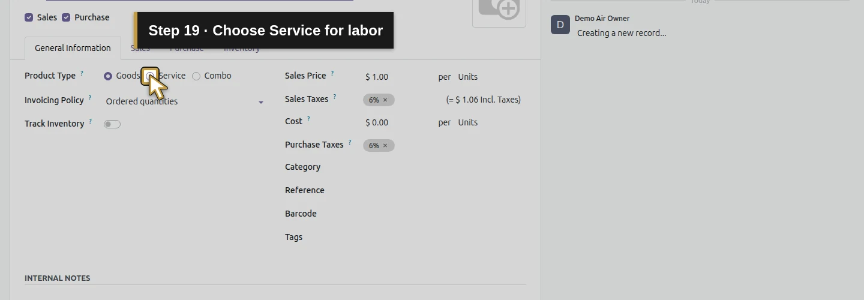Remove the 6% Sales Taxes tag
Screen dimensions: 864x300
click(x=385, y=100)
